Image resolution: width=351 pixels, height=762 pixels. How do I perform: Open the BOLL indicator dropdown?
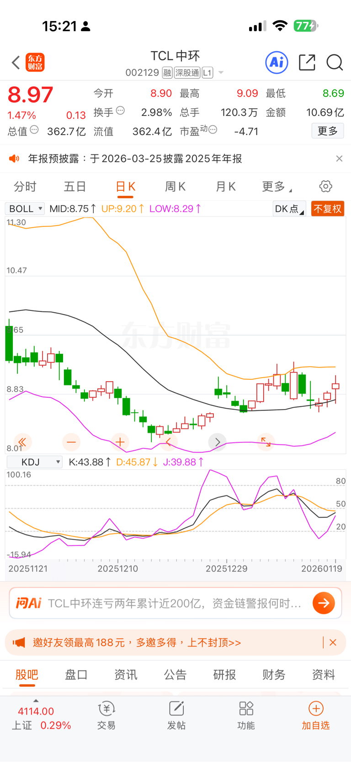click(x=25, y=209)
